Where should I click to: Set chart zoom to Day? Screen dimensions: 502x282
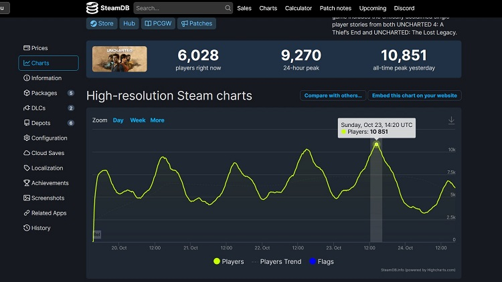click(x=118, y=120)
